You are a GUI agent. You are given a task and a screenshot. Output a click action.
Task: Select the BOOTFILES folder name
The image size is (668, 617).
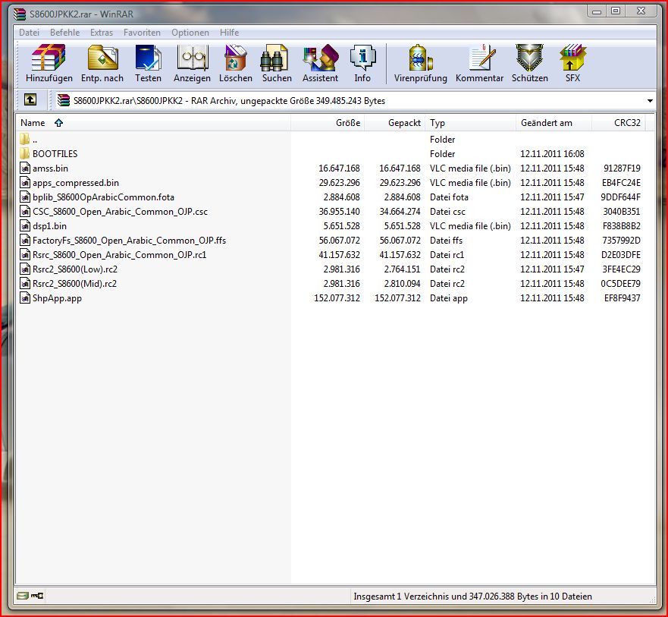coord(55,153)
